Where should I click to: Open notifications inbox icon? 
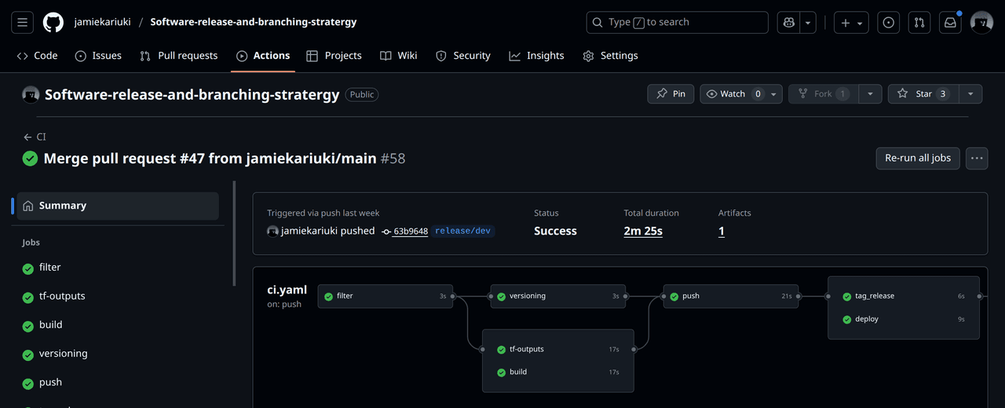(950, 23)
